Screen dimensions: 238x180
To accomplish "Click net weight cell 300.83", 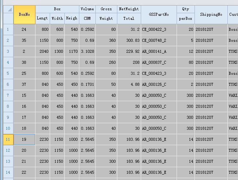I will click(x=129, y=40).
